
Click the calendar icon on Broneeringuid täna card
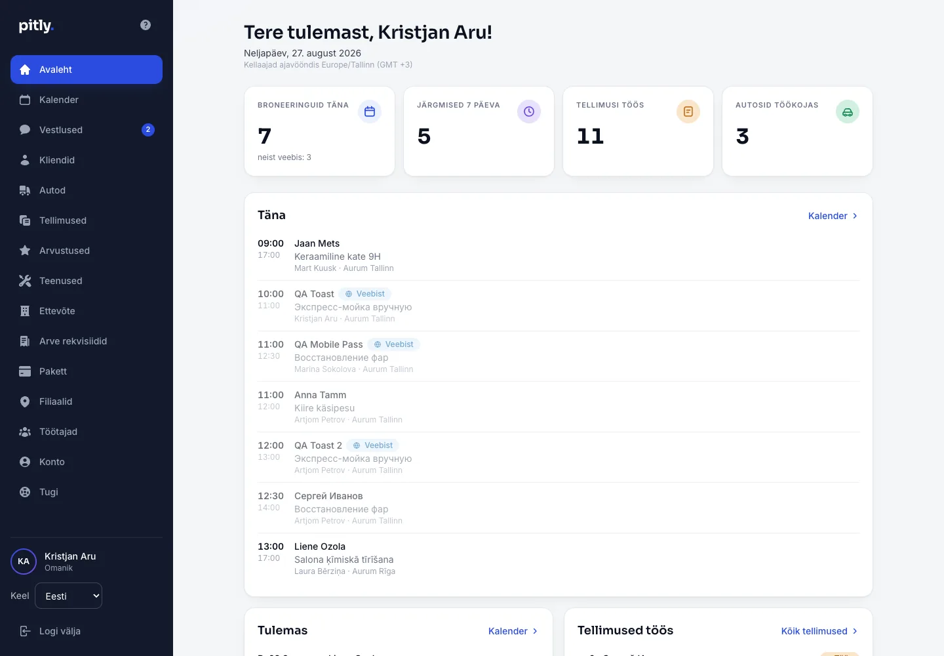[370, 112]
